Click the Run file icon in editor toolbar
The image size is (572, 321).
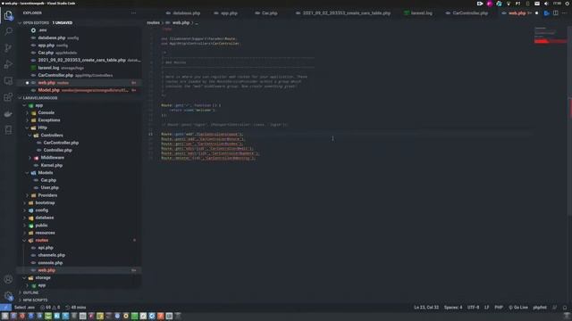pyautogui.click(x=546, y=13)
